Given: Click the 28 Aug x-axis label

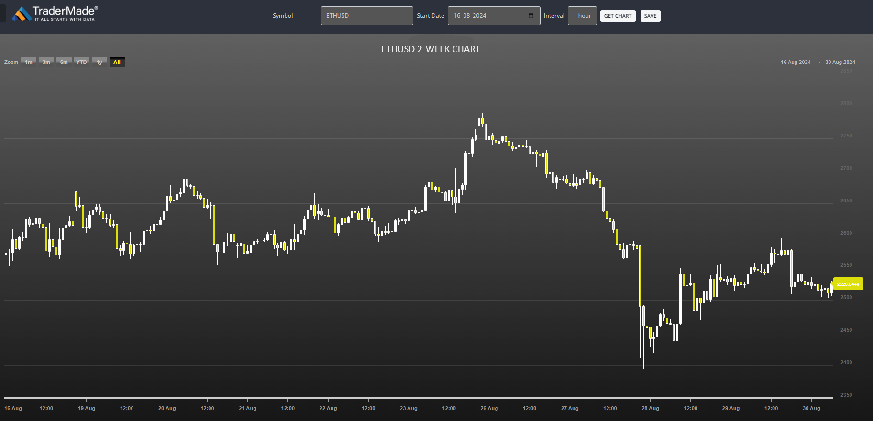Looking at the screenshot, I should pos(651,408).
